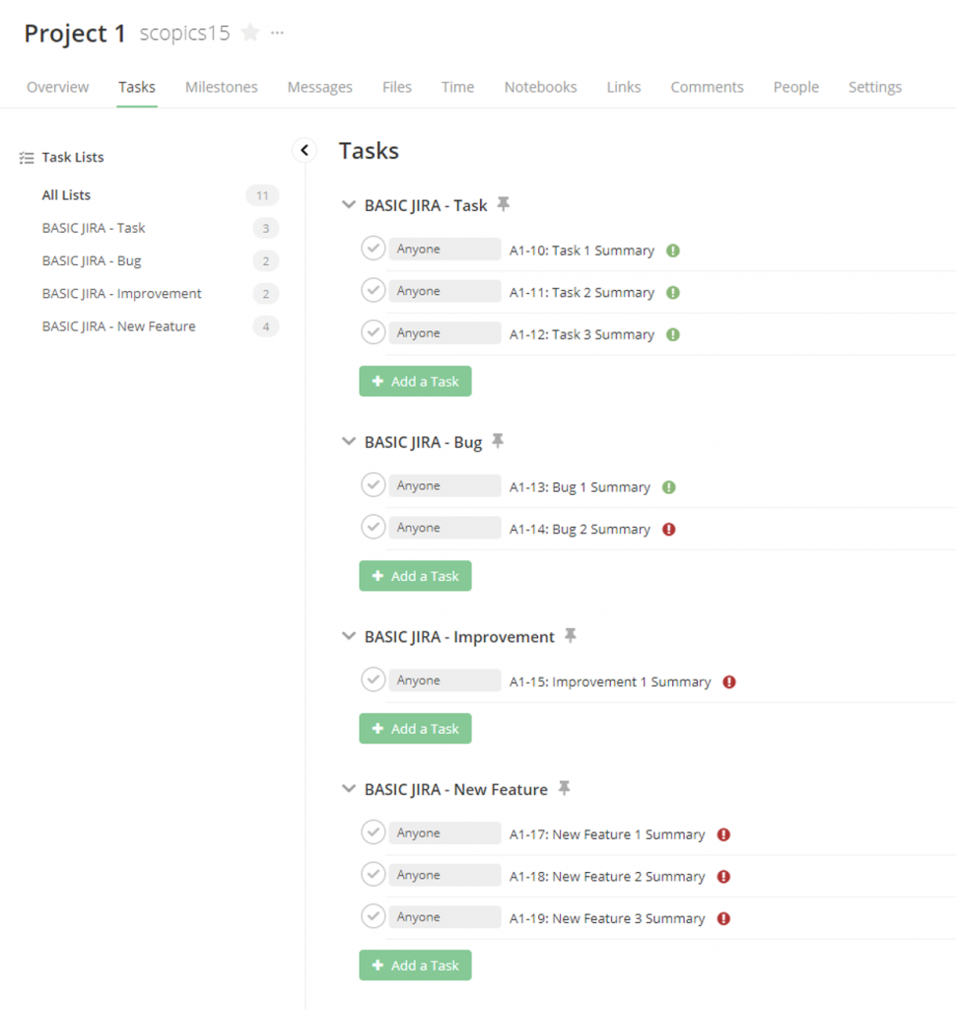Screen dimensions: 956x1010
Task: Add a Task under BASIC JIRA - Bug
Action: tap(415, 576)
